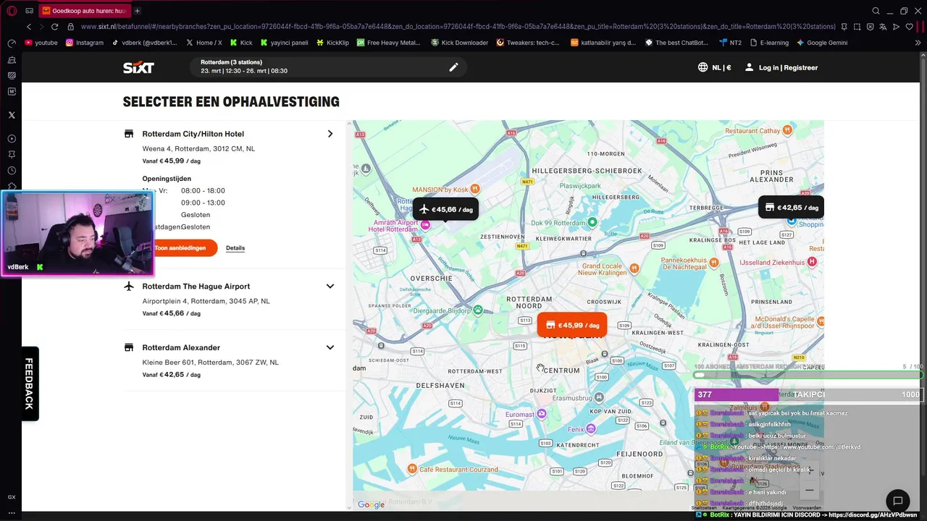927x521 pixels.
Task: Click the Goedkoop auto huren browser tab
Action: coord(85,11)
